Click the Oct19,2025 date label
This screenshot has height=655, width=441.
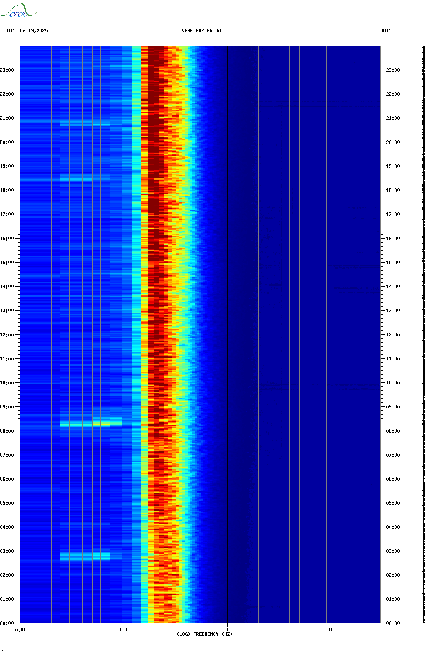[x=34, y=31]
